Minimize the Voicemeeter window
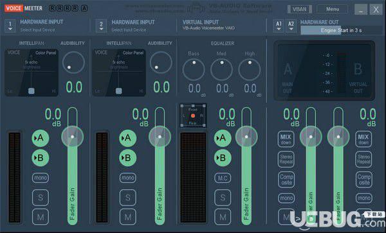The height and width of the screenshot is (233, 386). click(x=361, y=10)
